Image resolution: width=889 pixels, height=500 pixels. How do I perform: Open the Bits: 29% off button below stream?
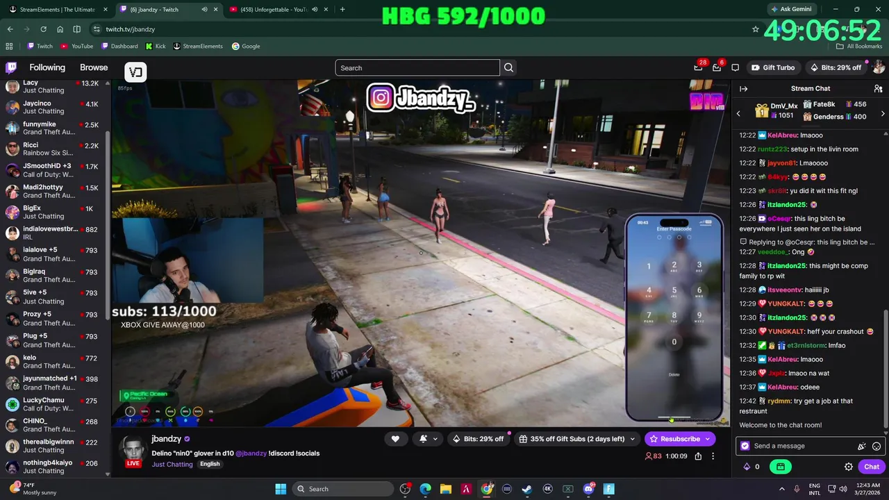click(x=478, y=439)
